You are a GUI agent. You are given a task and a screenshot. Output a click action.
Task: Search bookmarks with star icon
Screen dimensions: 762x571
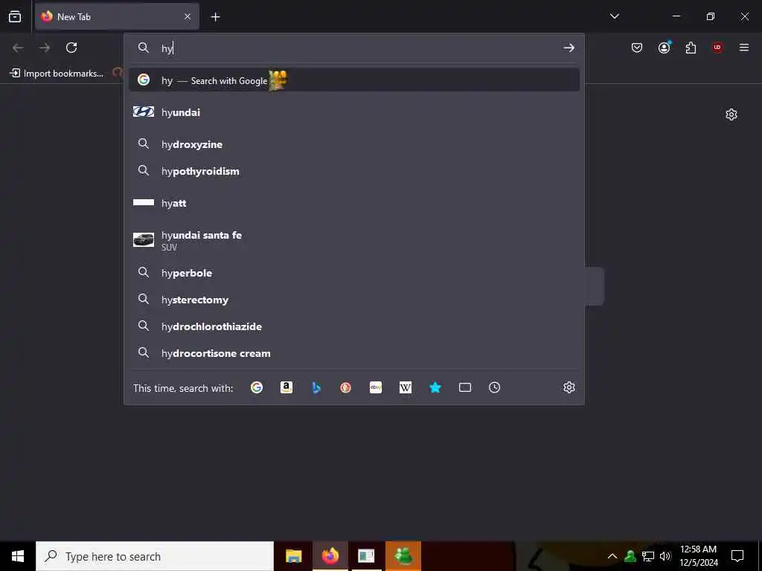(435, 387)
